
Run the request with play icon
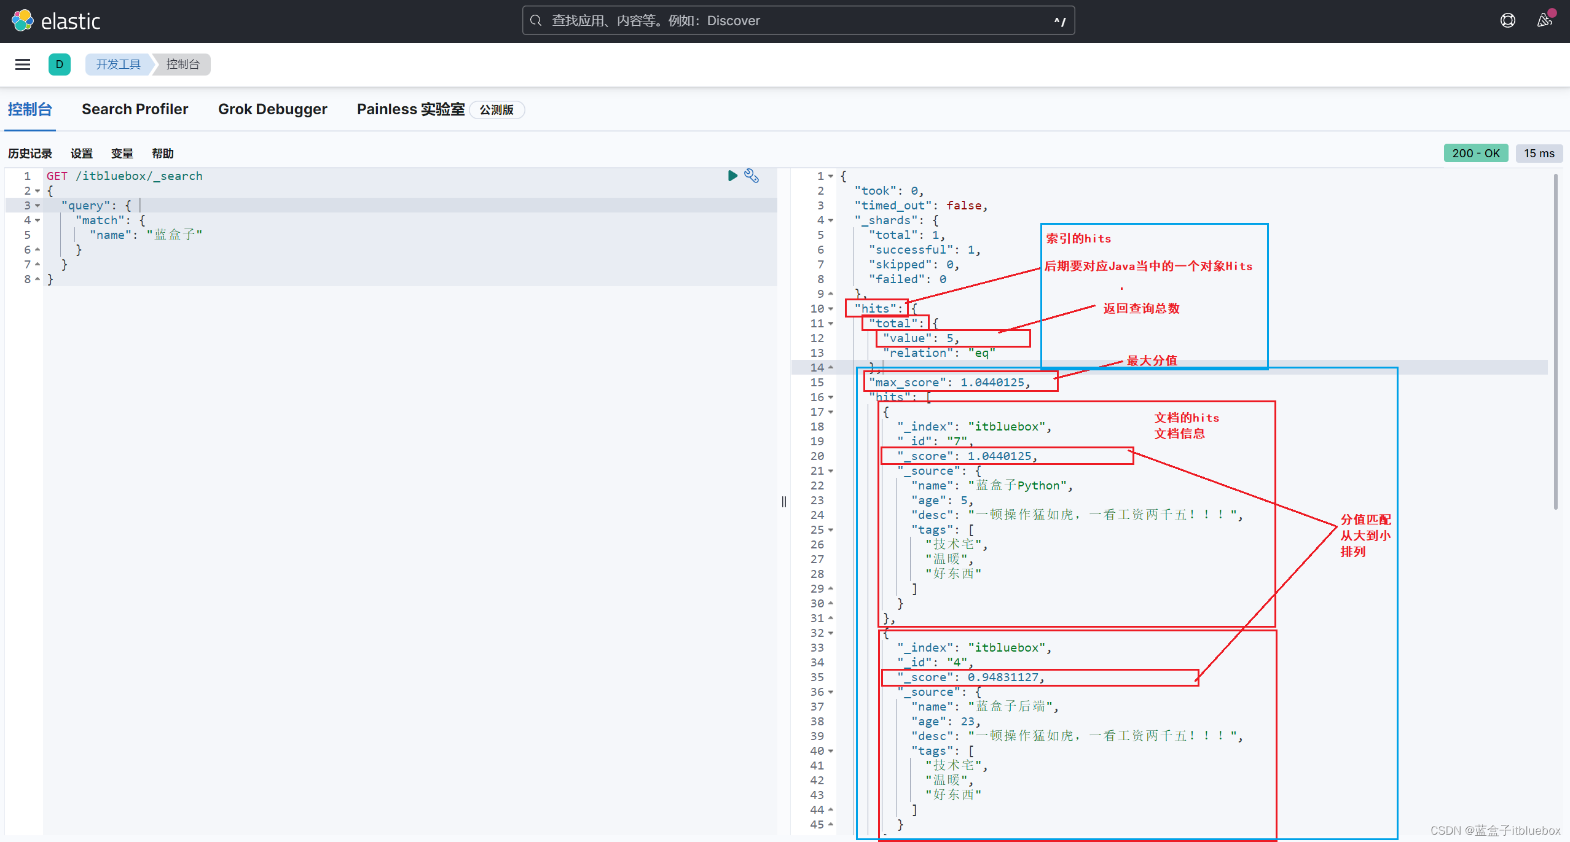point(732,176)
